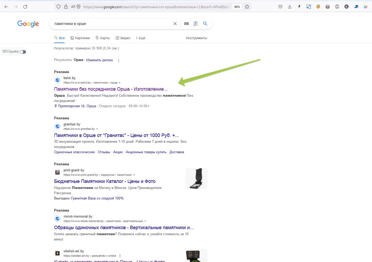Screen dimensions: 372x262
Task: Open Инструменты search tools
Action: 197,38
